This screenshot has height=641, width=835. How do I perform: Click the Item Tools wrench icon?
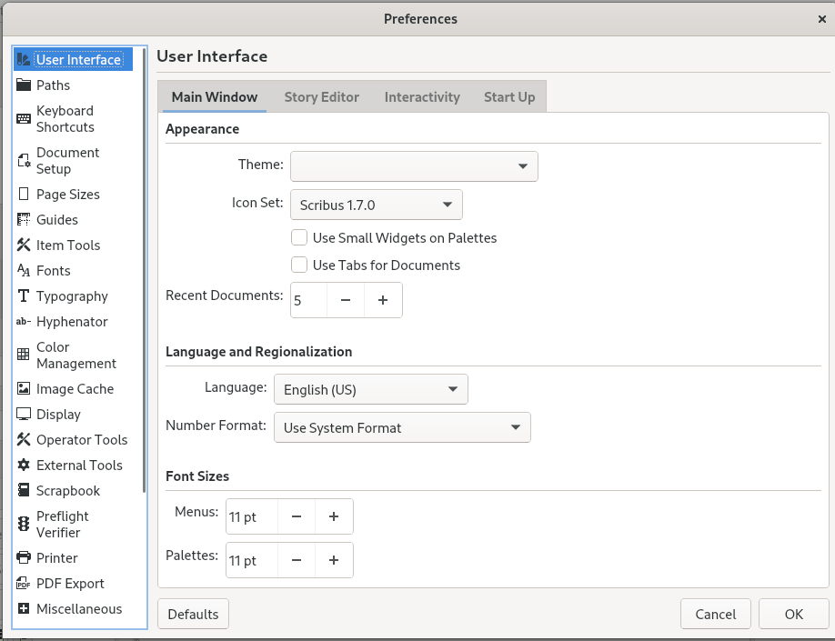point(24,245)
